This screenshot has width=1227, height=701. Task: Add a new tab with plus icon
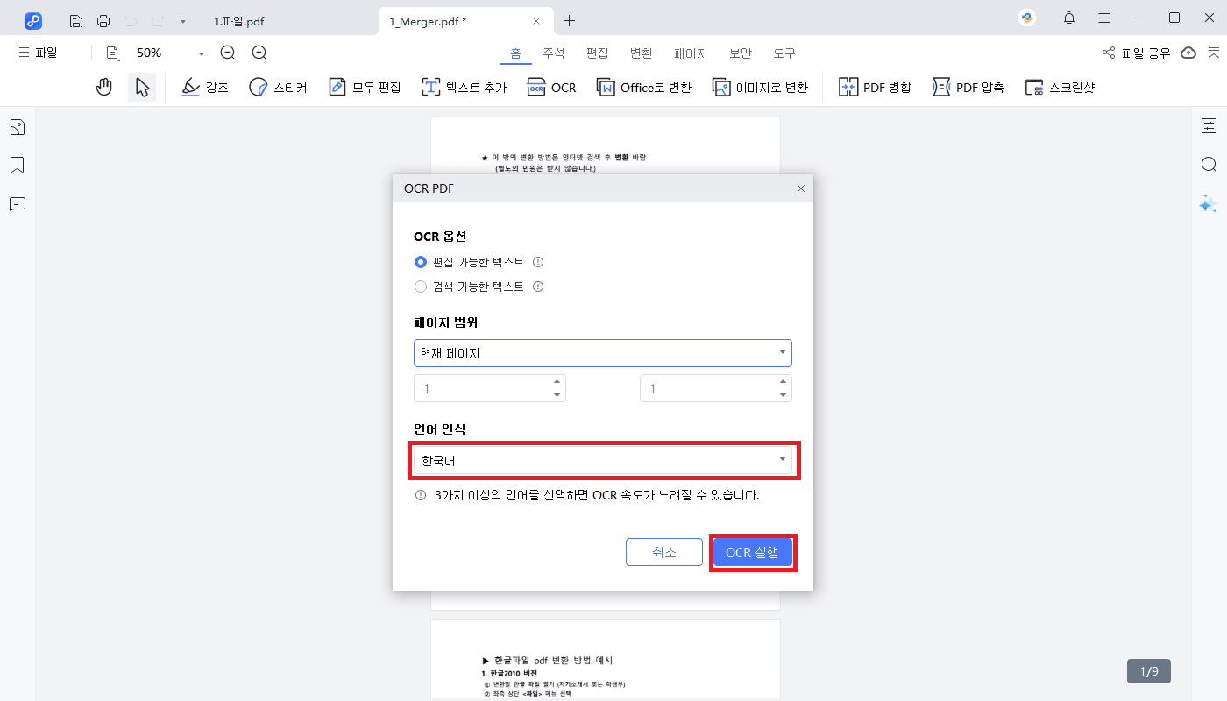tap(570, 20)
